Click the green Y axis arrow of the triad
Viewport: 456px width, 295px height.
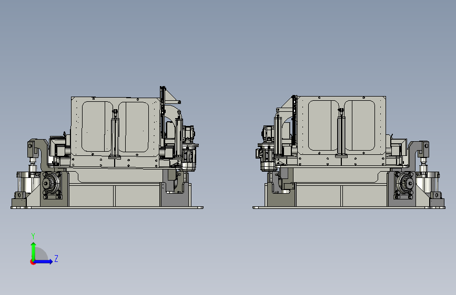[34, 251]
